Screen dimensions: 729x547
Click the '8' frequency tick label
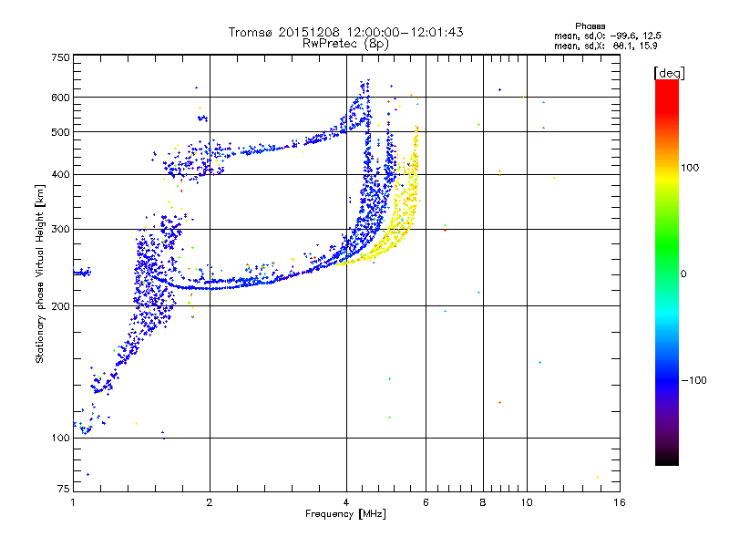483,502
